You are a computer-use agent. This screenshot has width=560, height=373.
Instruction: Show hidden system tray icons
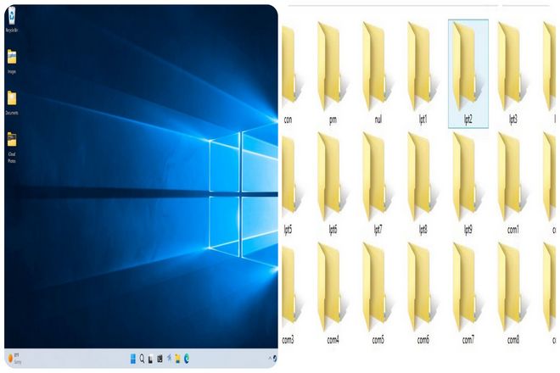[x=270, y=358]
